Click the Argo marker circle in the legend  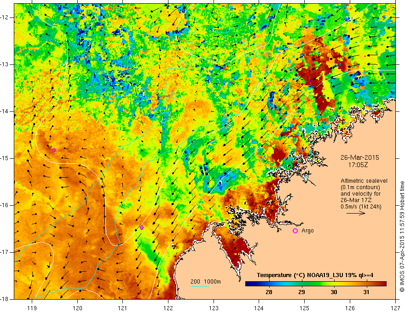tap(295, 231)
